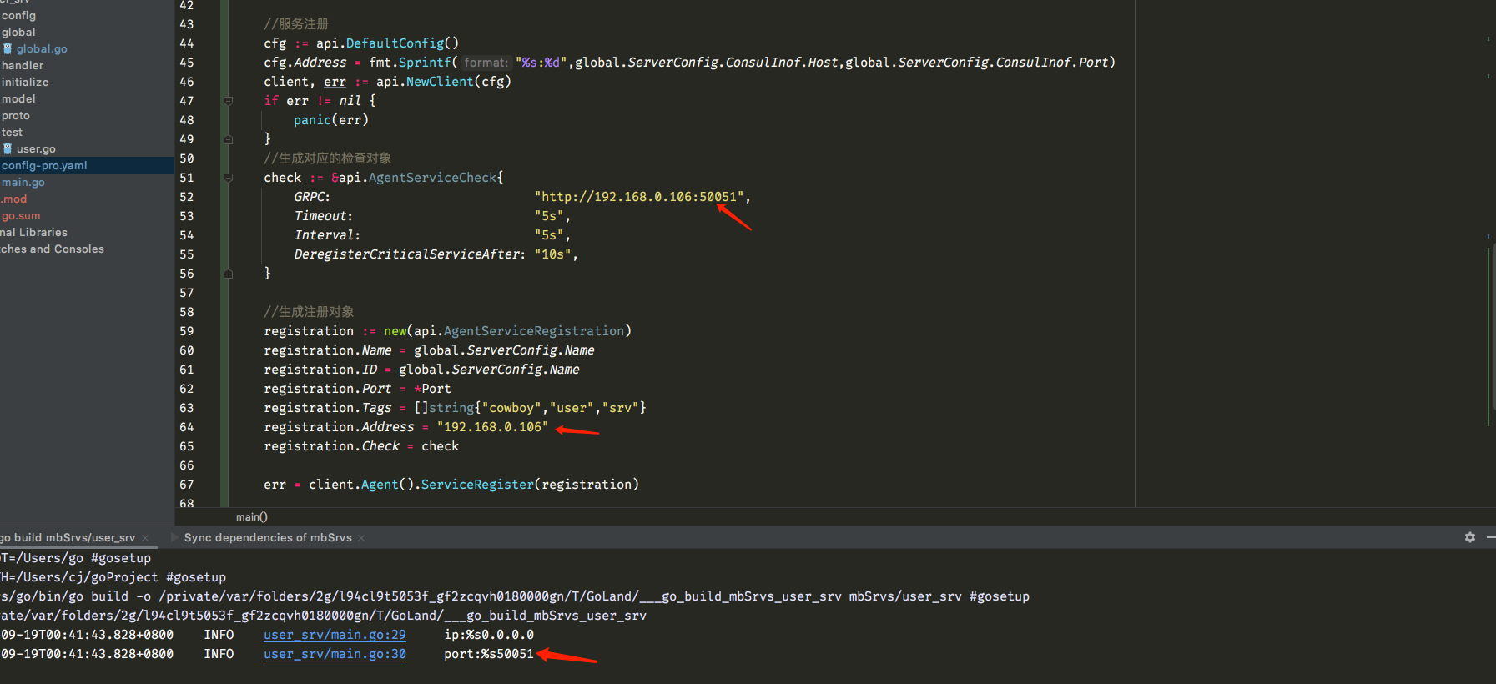Click AgentServiceRegistration on line 59
The height and width of the screenshot is (684, 1496).
(534, 331)
